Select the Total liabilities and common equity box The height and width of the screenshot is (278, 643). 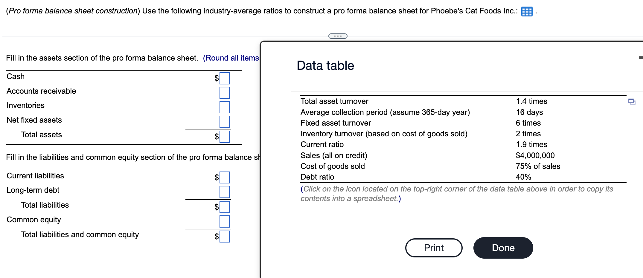[x=224, y=237]
